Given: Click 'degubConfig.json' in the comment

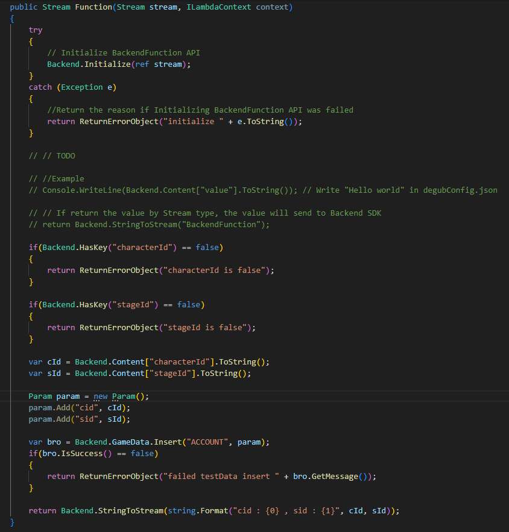Looking at the screenshot, I should 460,190.
